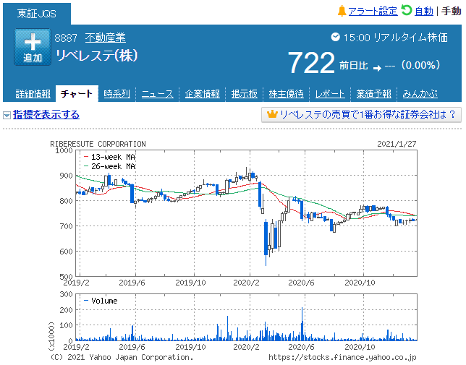Open the 不動産業 sector link
The height and width of the screenshot is (365, 466).
click(x=105, y=38)
